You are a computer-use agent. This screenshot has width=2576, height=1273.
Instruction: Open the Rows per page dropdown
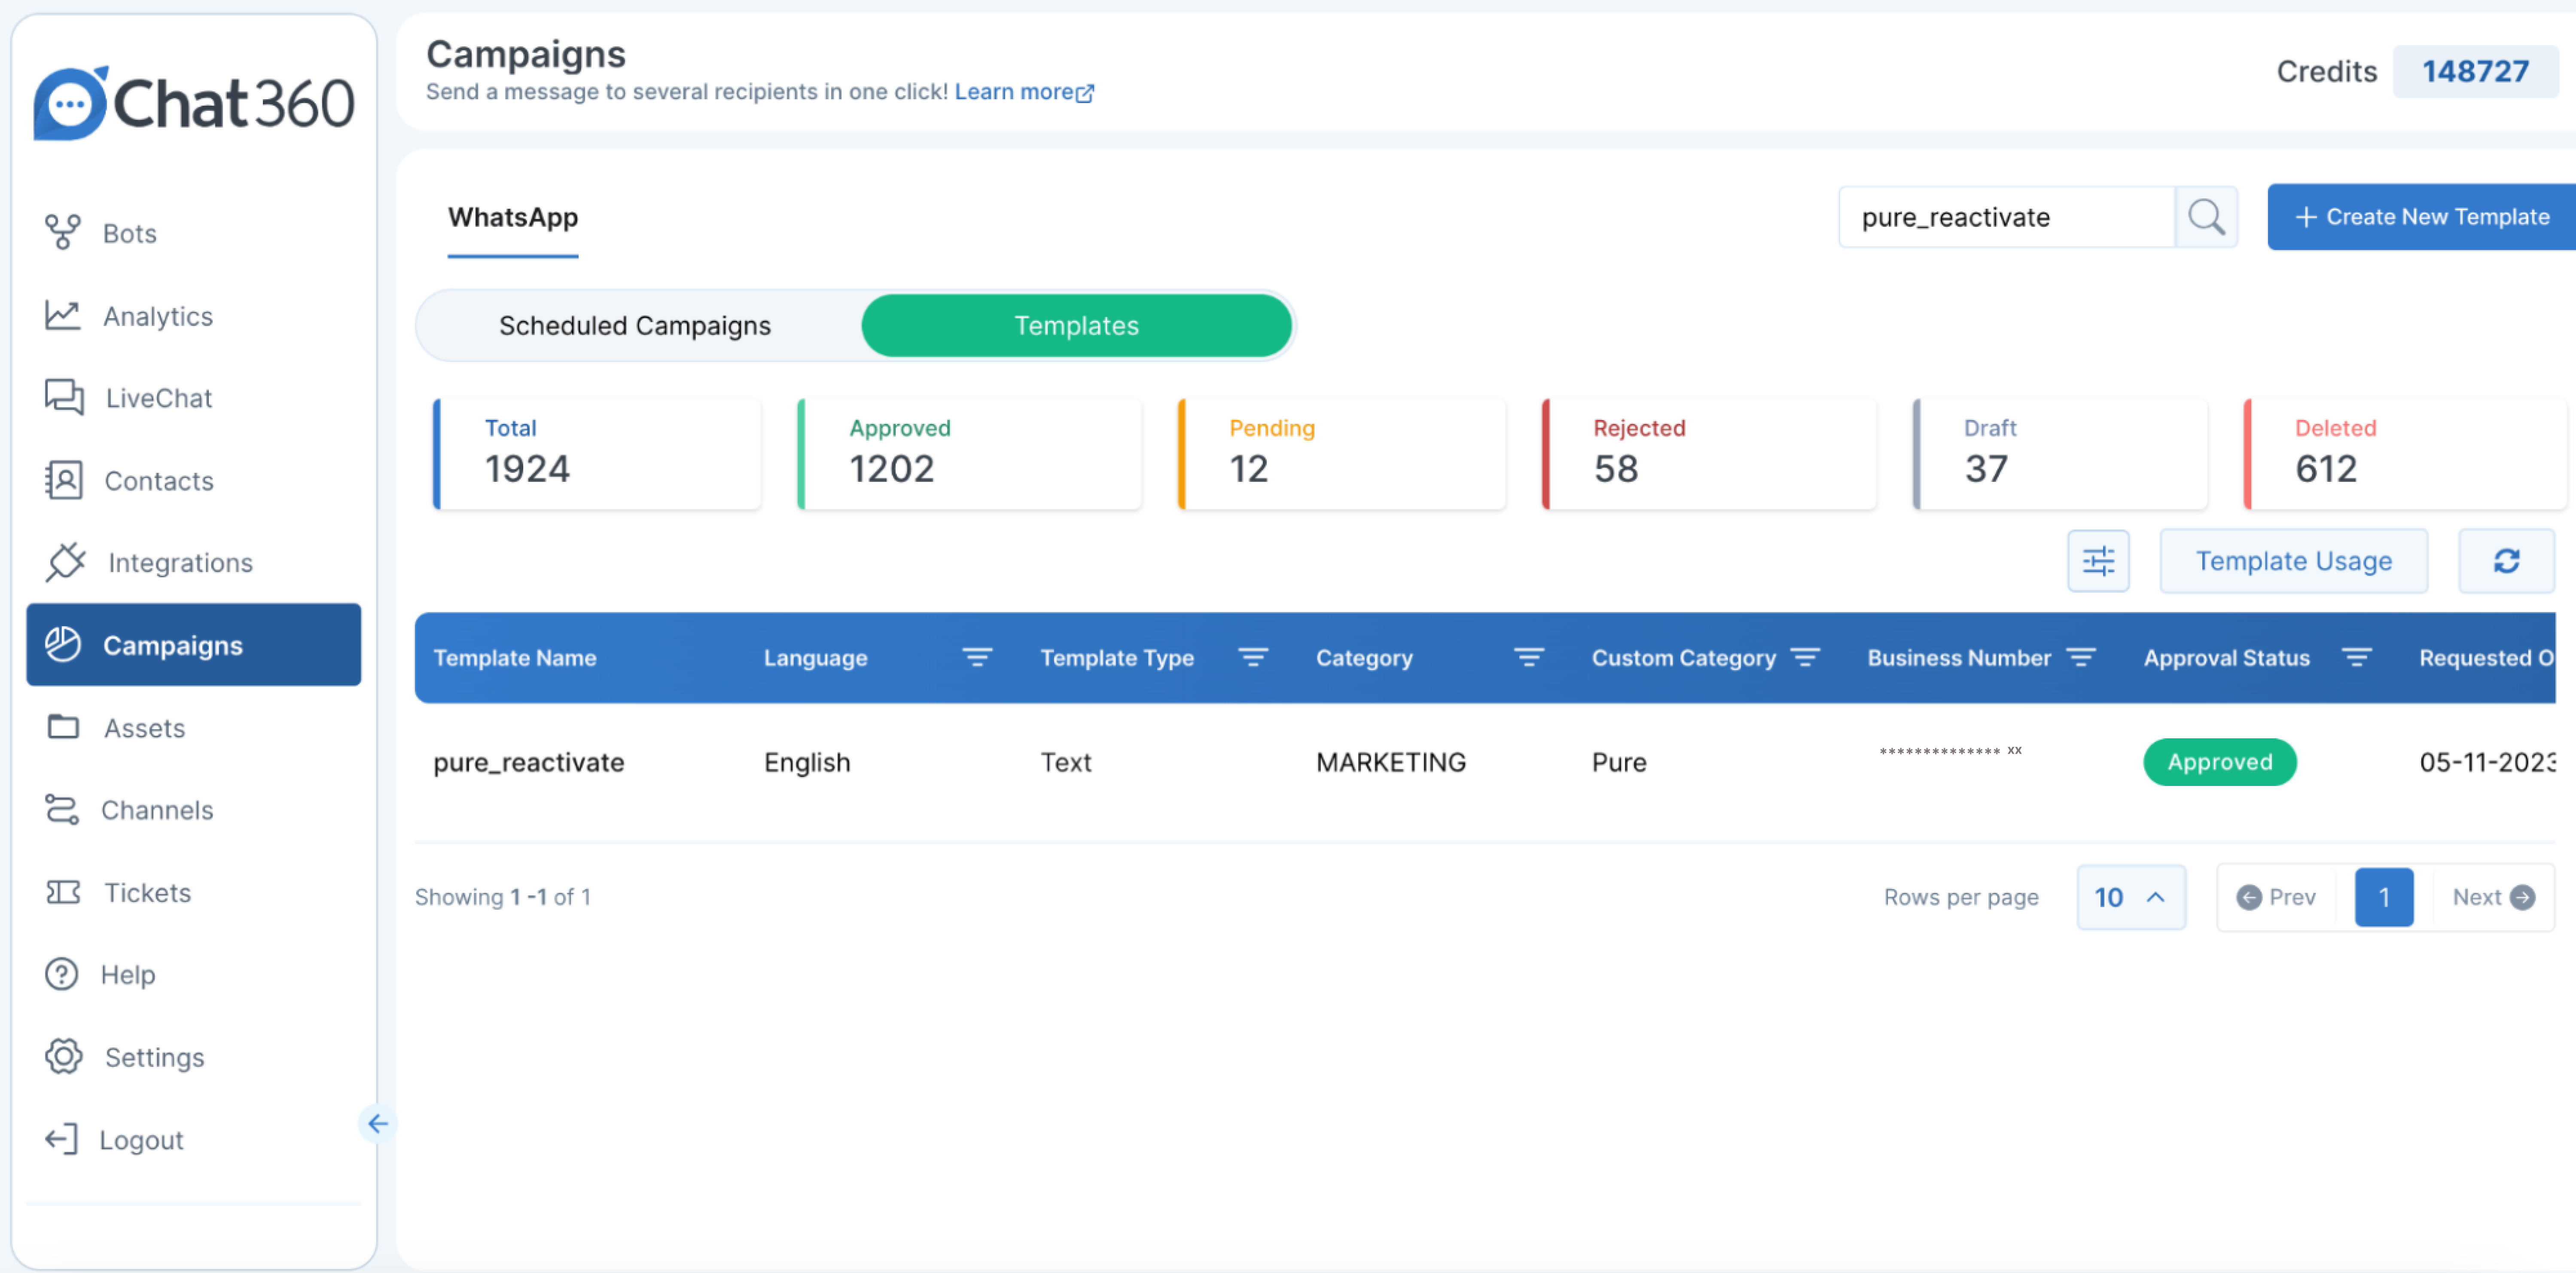click(x=2130, y=897)
